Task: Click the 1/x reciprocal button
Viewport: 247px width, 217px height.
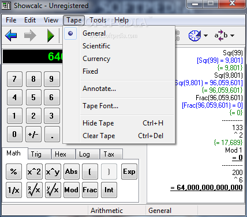Action: [x=14, y=190]
